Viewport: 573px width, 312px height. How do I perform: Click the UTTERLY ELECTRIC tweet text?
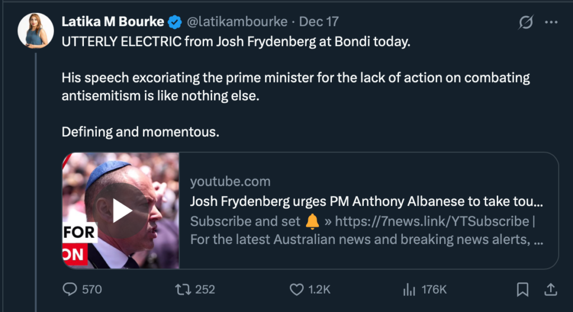coord(236,42)
